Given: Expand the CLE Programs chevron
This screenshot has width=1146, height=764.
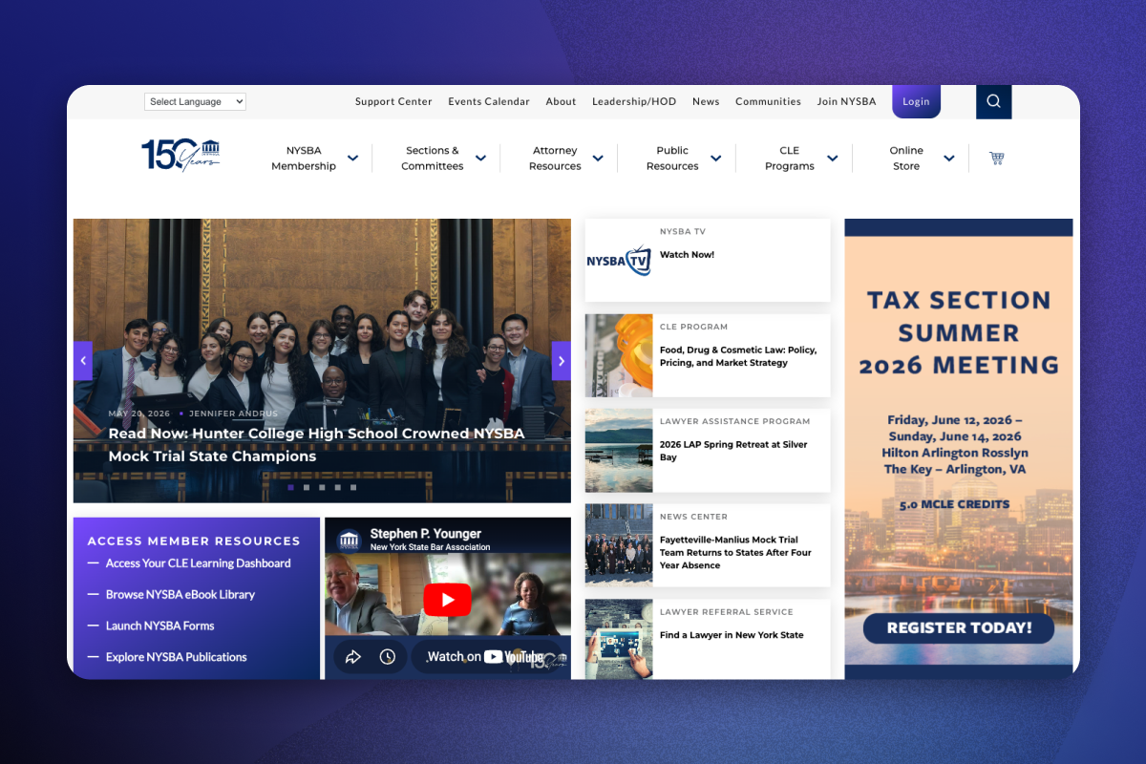Looking at the screenshot, I should (832, 159).
